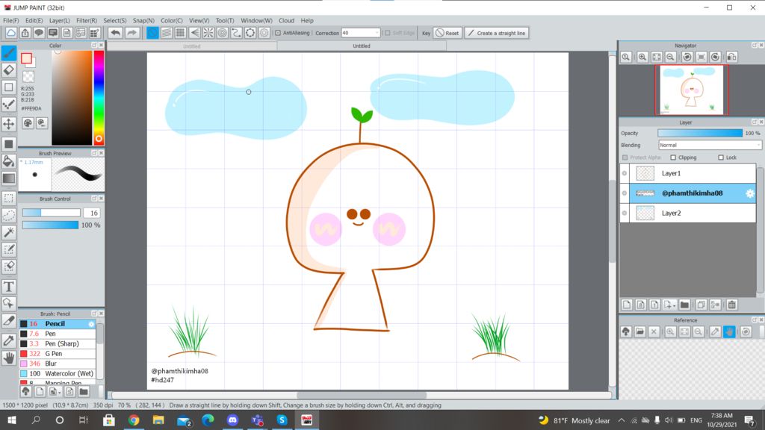765x430 pixels.
Task: Zoom in using the Navigator panel
Action: (642, 57)
